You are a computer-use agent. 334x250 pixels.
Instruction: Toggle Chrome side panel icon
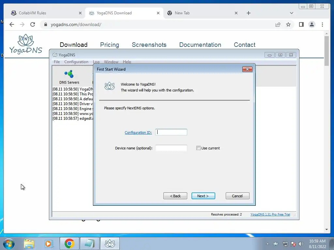coord(301,24)
